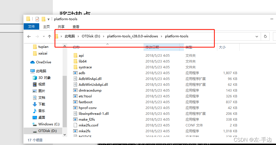Click platform-tools breadcrumb segment
Screen dimensions: 276x145
pos(177,36)
